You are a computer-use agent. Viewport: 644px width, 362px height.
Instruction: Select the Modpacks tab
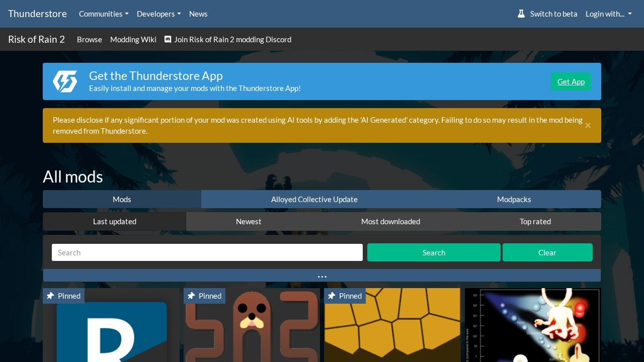click(x=514, y=199)
